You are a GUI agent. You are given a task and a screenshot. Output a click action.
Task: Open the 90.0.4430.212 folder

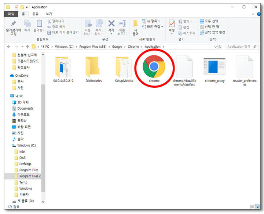pos(63,69)
